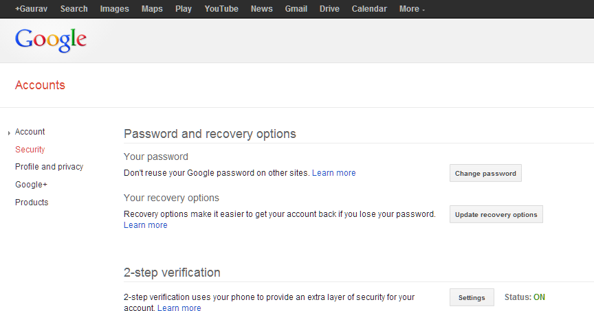This screenshot has width=594, height=311.
Task: Open Drive in the navigation bar
Action: 329,9
